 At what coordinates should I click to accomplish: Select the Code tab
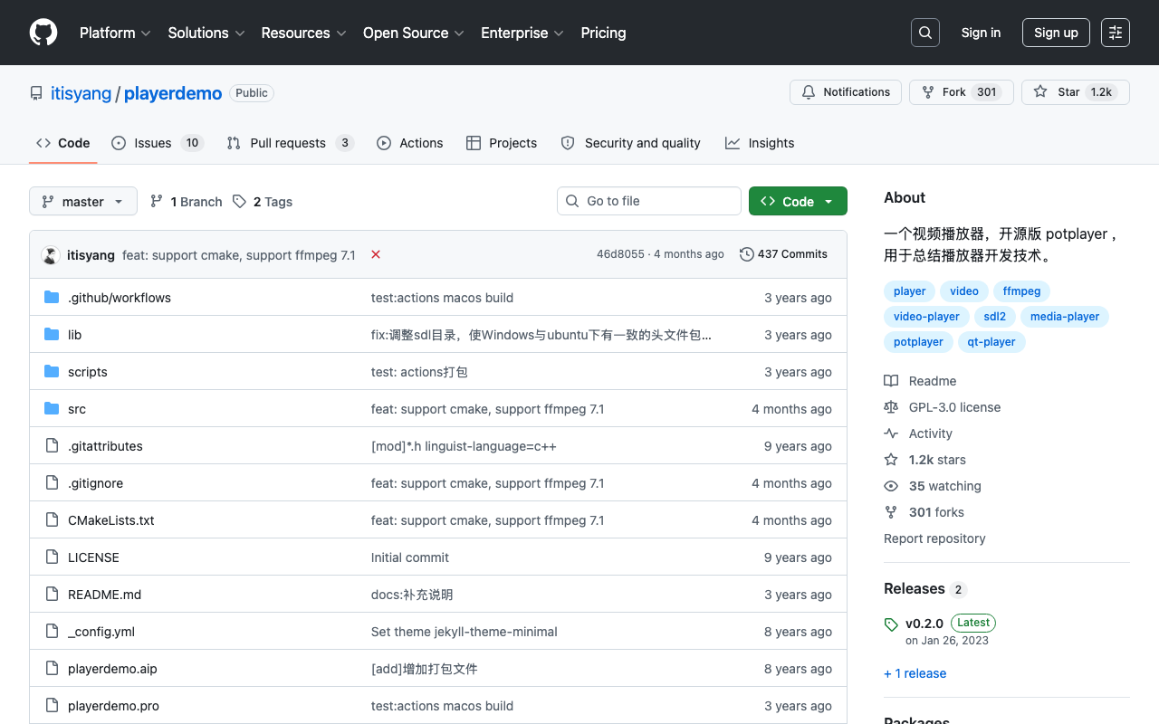[63, 143]
